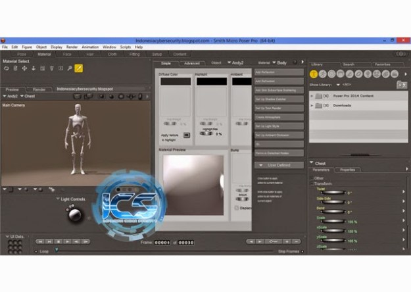Open the Show Library dropdown
The image size is (411, 292).
(x=339, y=85)
